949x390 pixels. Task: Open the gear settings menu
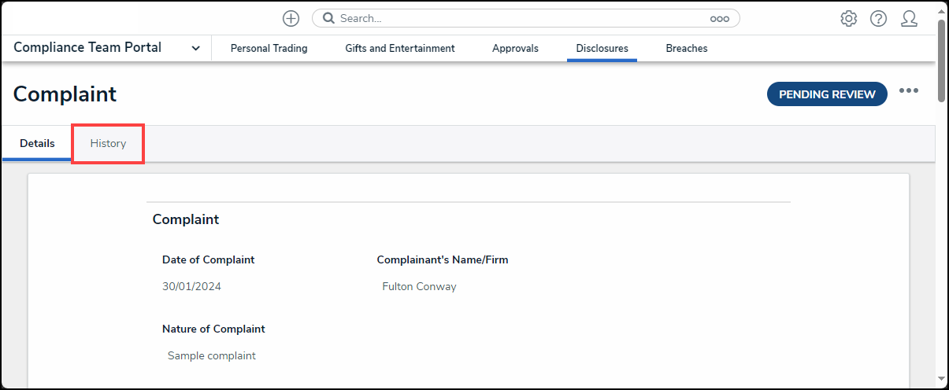(x=848, y=19)
